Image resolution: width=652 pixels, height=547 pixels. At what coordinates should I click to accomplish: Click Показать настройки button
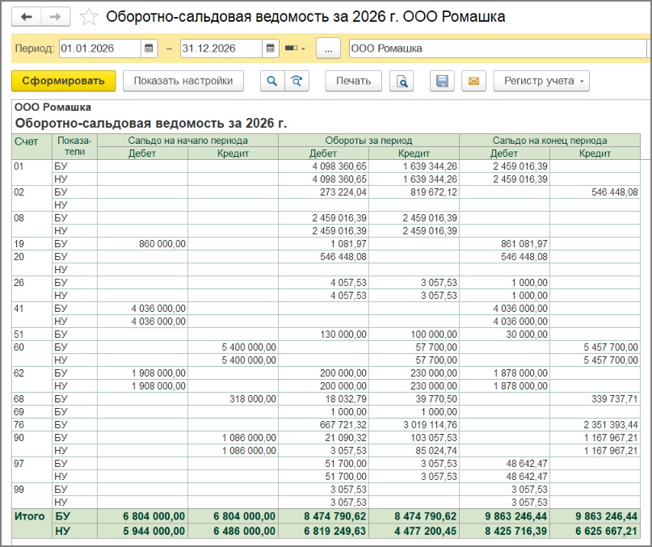click(x=183, y=81)
